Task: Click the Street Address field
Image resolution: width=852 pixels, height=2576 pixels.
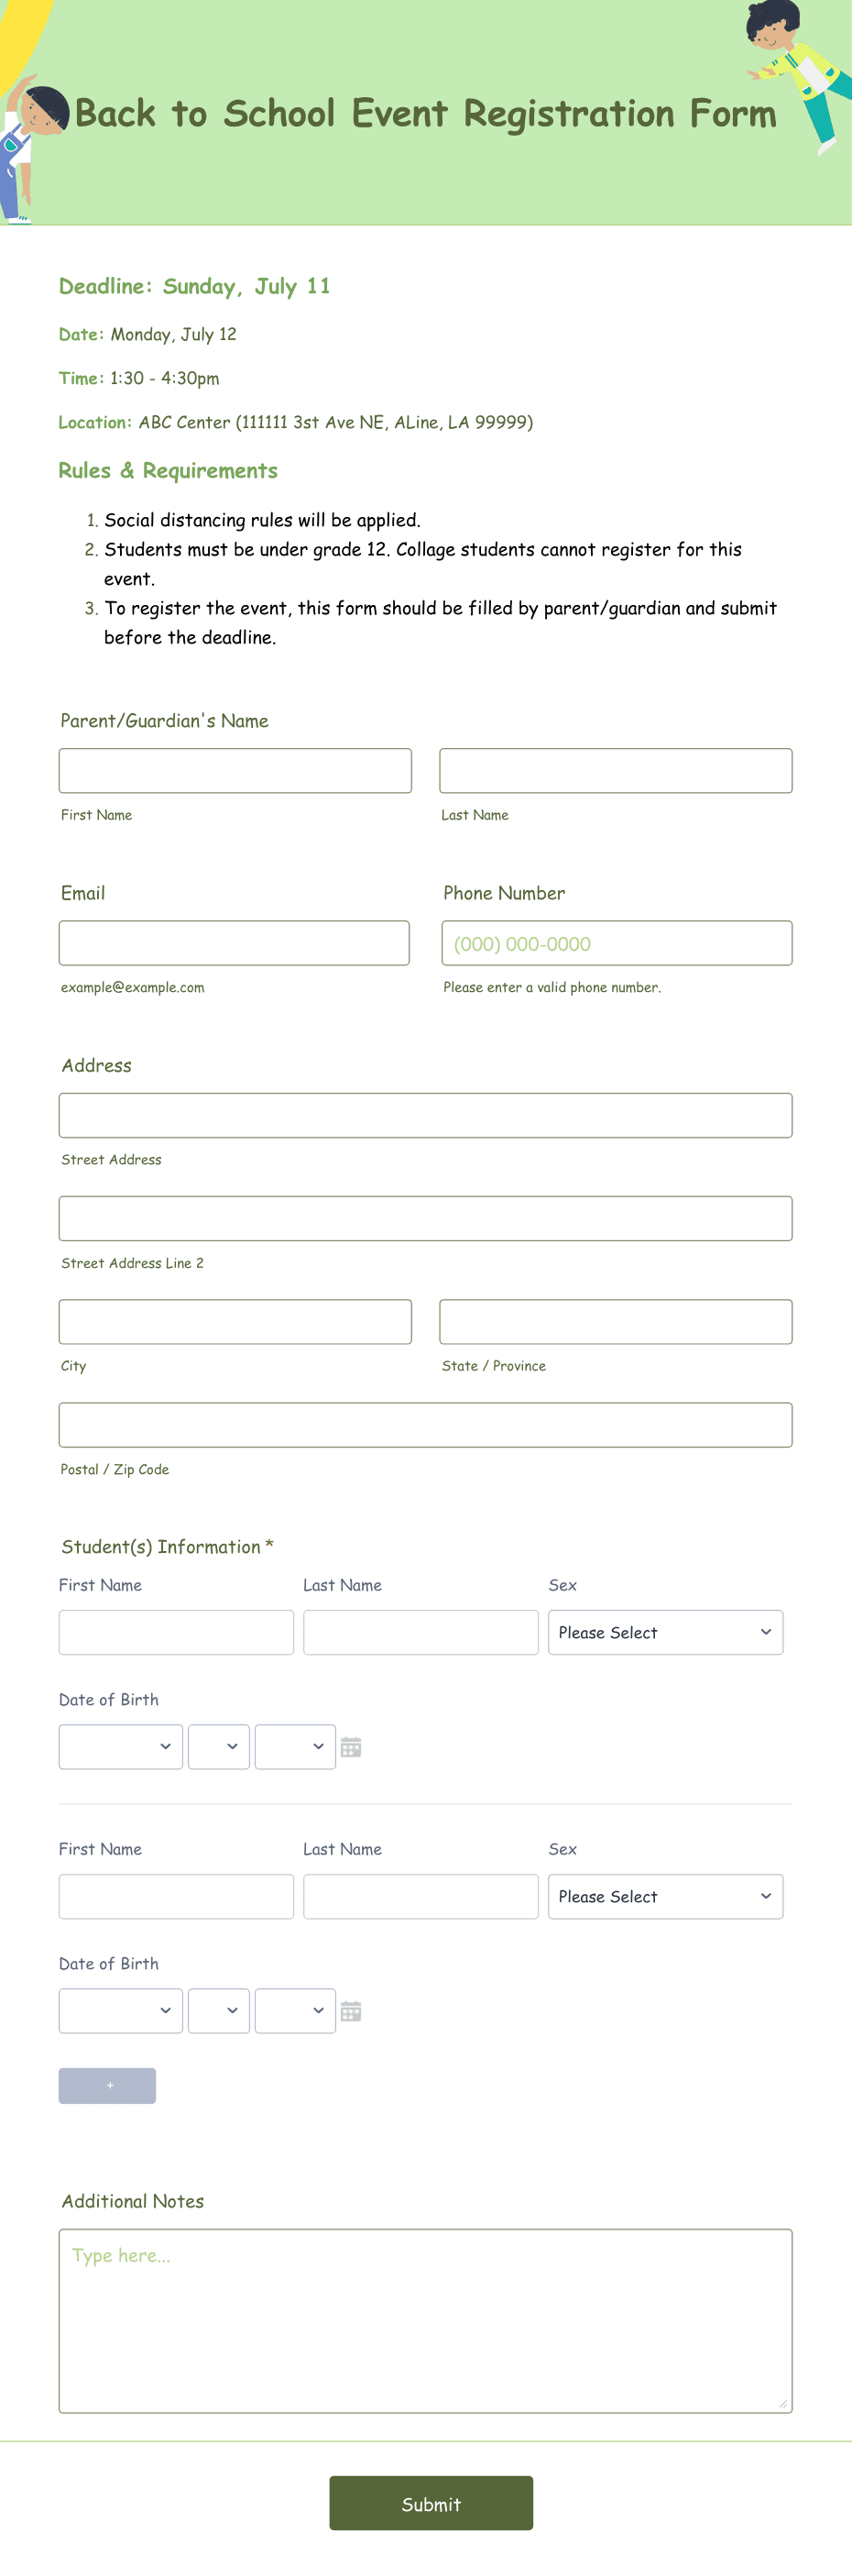Action: click(425, 1114)
